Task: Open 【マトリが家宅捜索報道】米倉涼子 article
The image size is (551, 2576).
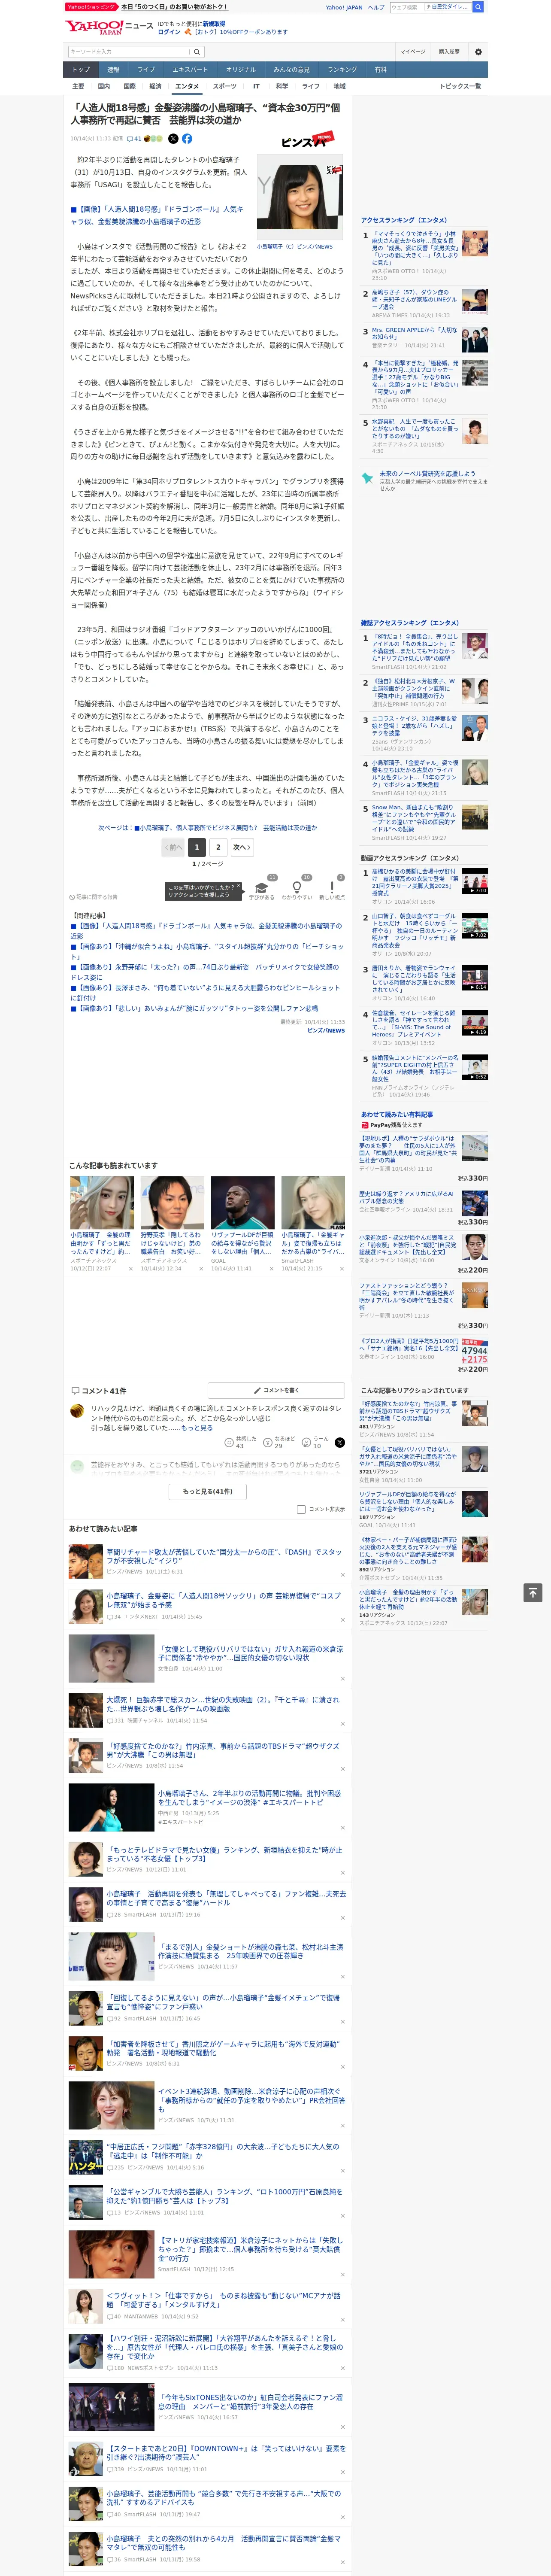Action: click(250, 2249)
